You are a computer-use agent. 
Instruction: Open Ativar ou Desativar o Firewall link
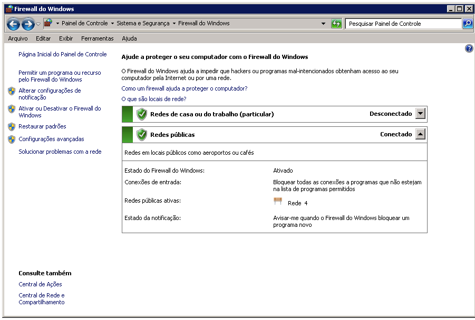point(60,112)
